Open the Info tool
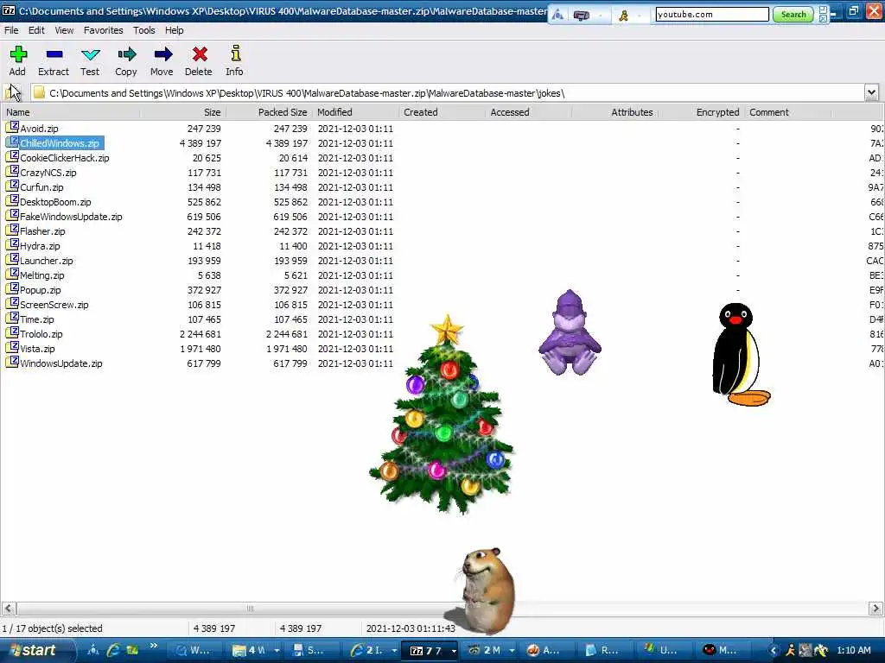 [x=235, y=54]
